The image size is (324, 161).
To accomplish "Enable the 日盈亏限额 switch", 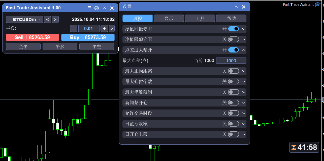I will [x=234, y=124].
